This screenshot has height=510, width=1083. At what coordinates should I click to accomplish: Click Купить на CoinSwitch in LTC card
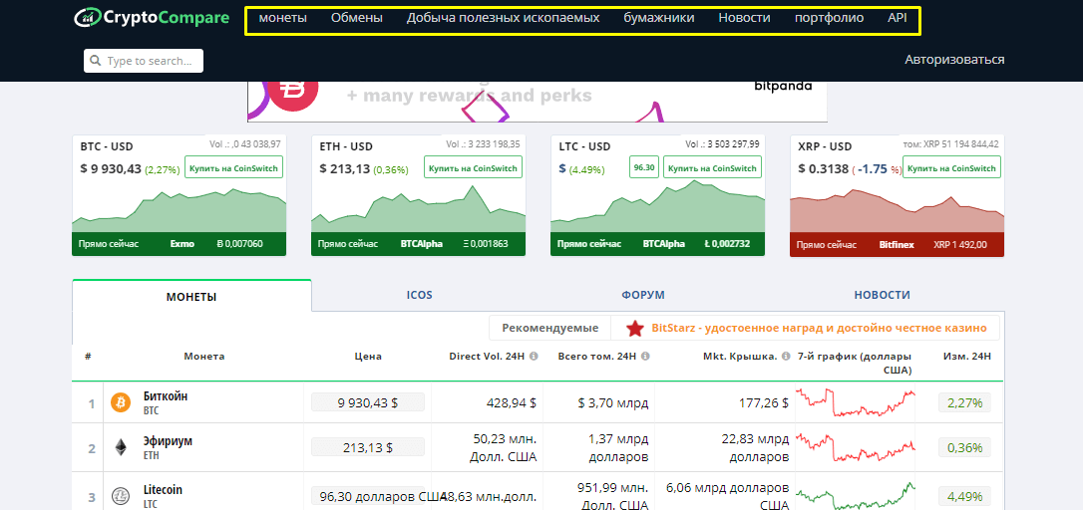pyautogui.click(x=712, y=167)
